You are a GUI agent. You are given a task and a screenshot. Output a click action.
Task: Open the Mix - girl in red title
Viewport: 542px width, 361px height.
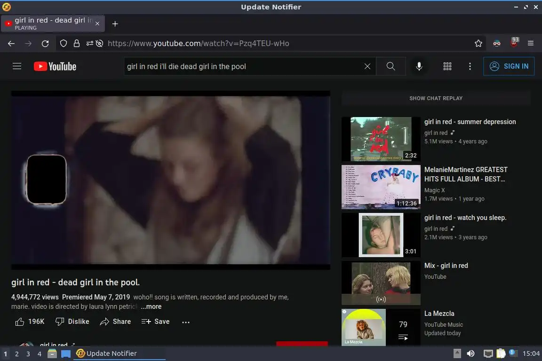[x=446, y=266]
